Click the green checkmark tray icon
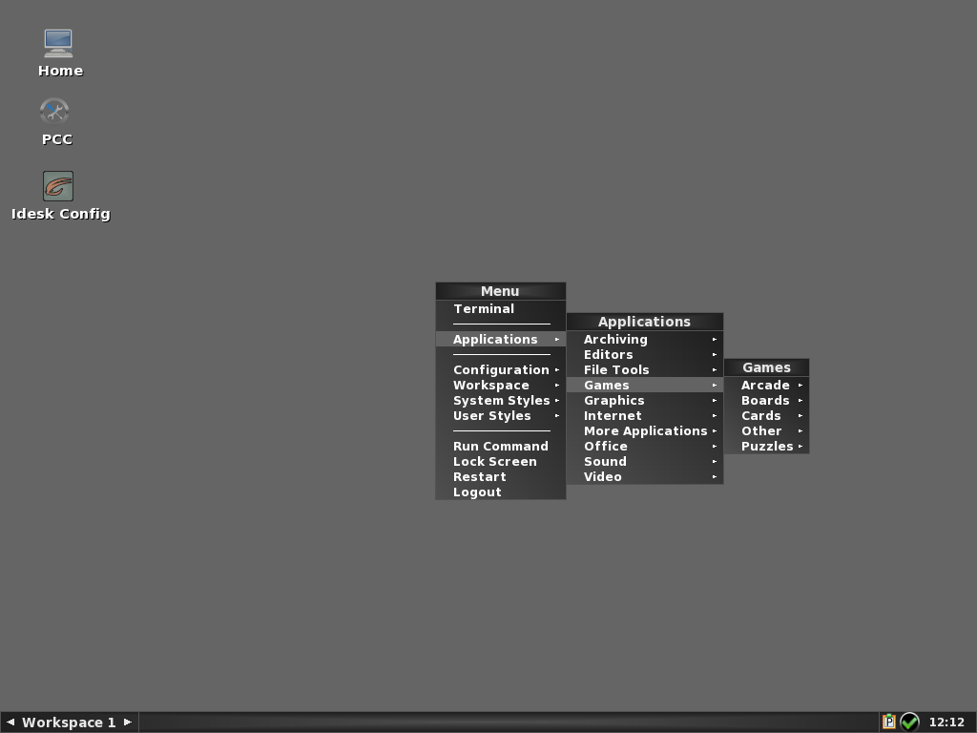 click(909, 722)
